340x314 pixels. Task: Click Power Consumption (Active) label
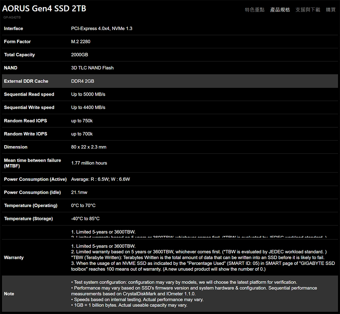pos(35,179)
